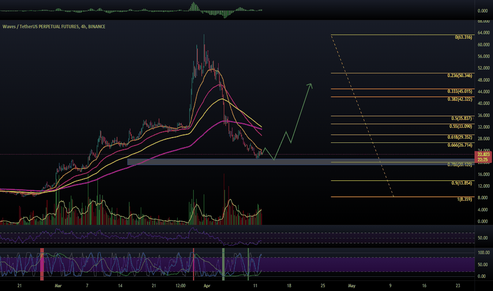Click the 56.000 price scale label

pos(483,56)
